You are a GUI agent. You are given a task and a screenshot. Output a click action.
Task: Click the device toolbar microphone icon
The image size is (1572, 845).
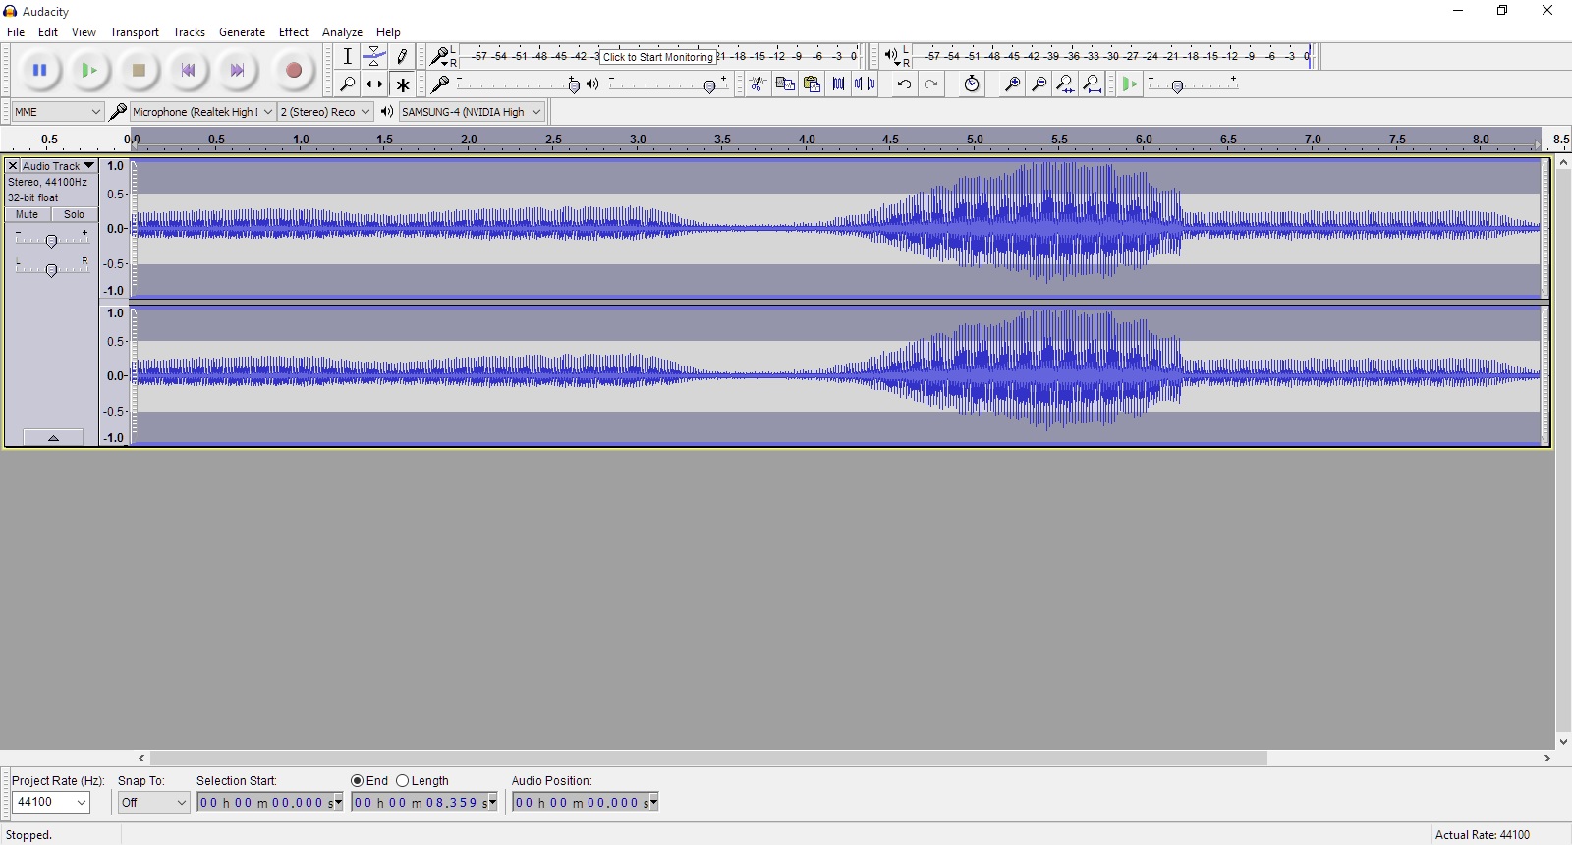pyautogui.click(x=118, y=112)
